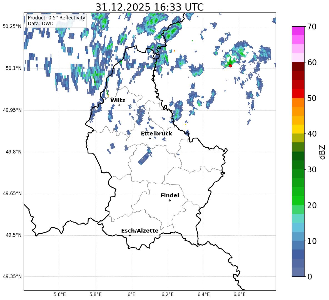This screenshot has height=300, width=329.
Task: Click the 5.8°E longitude tick label
Action: pyautogui.click(x=96, y=295)
